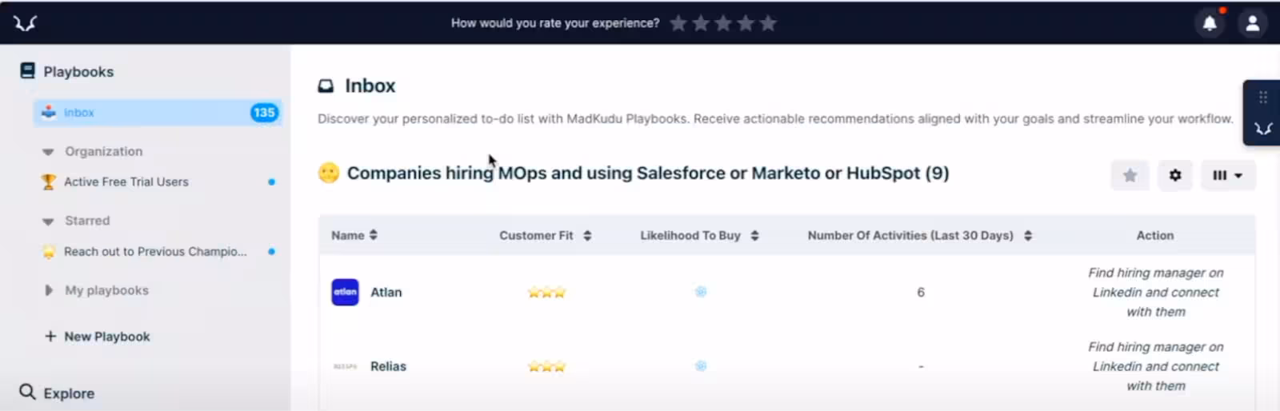The width and height of the screenshot is (1280, 411).
Task: Click the MadKudu logo in top bar
Action: pyautogui.click(x=25, y=23)
